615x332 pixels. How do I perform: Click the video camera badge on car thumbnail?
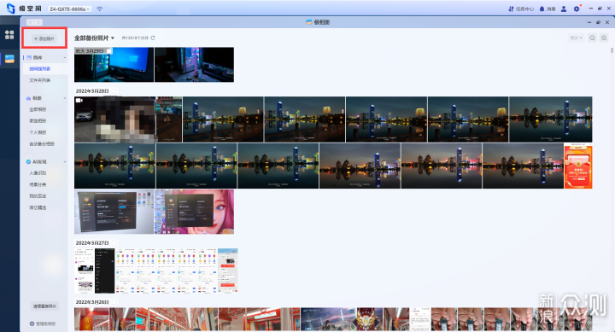click(x=79, y=101)
